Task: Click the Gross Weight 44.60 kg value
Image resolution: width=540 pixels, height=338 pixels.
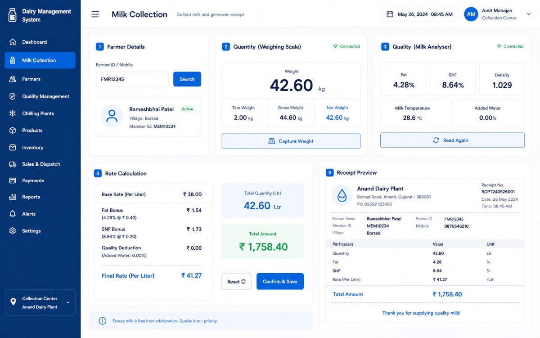Action: point(291,117)
